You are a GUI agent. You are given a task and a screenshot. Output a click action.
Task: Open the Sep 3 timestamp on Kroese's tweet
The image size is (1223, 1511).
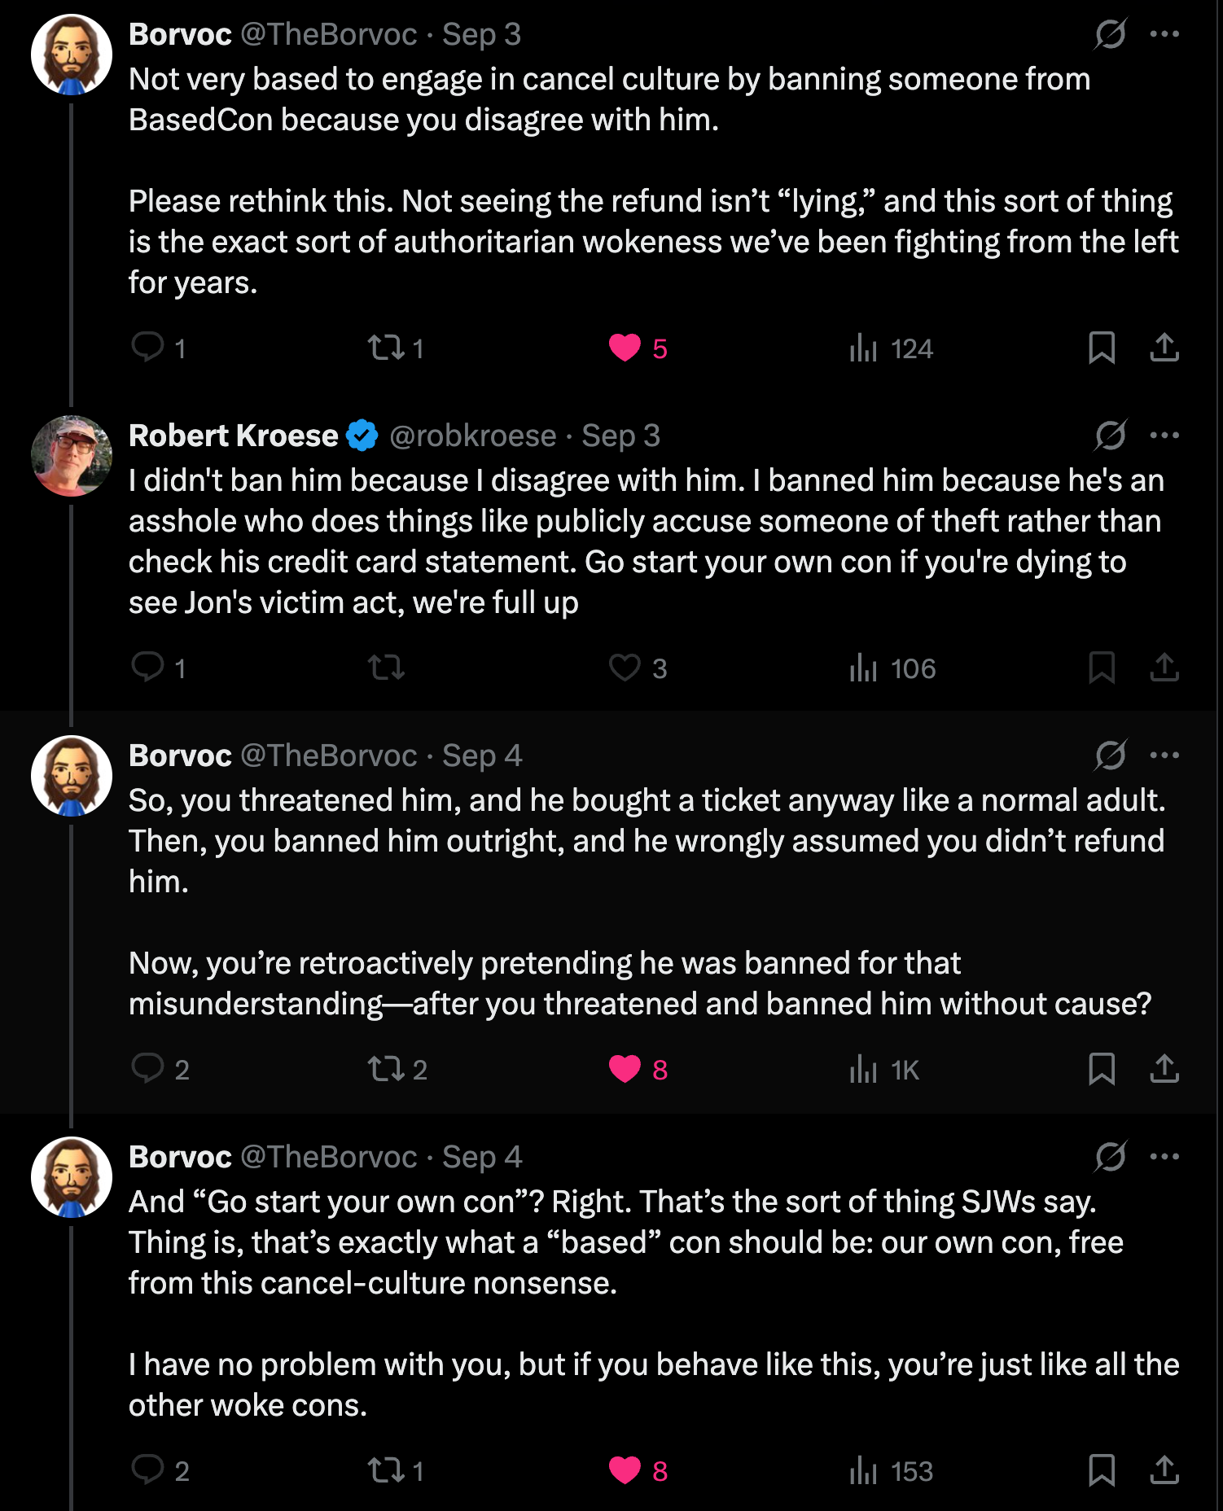620,436
